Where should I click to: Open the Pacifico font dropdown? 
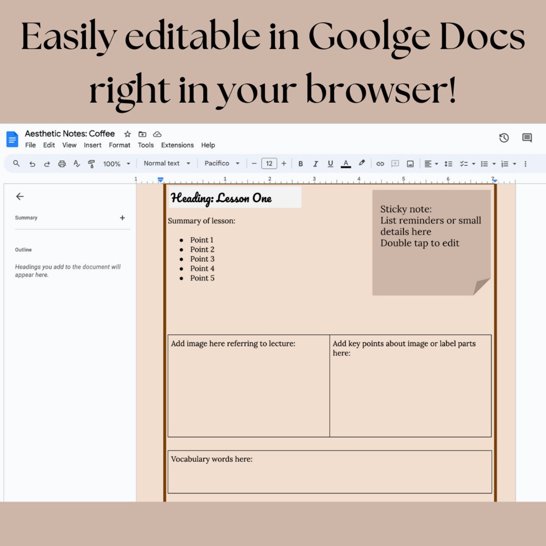click(x=221, y=163)
